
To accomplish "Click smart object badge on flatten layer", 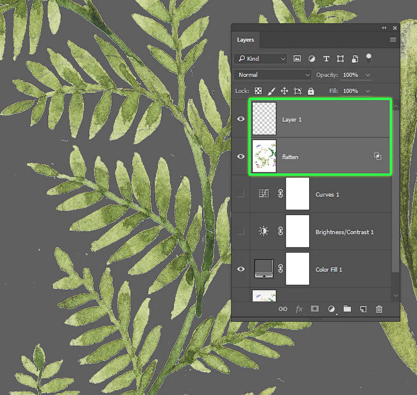I will (378, 156).
